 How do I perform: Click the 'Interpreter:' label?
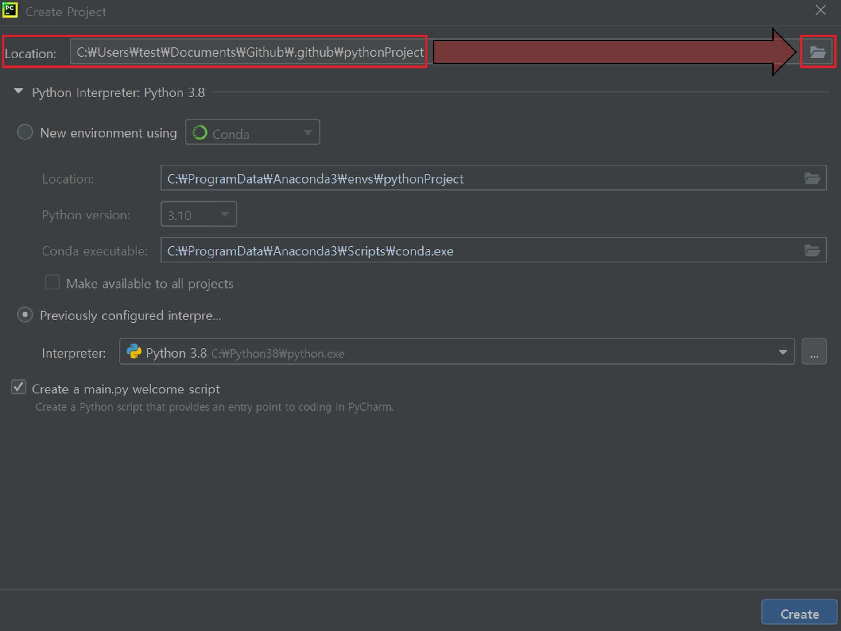[74, 353]
